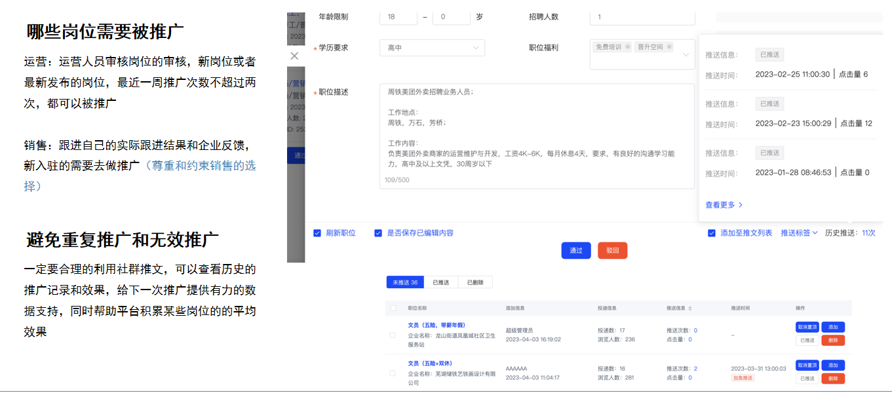Screen dimensions: 892x393
Task: Expand the 职位福利 multi-select dropdown
Action: [686, 55]
